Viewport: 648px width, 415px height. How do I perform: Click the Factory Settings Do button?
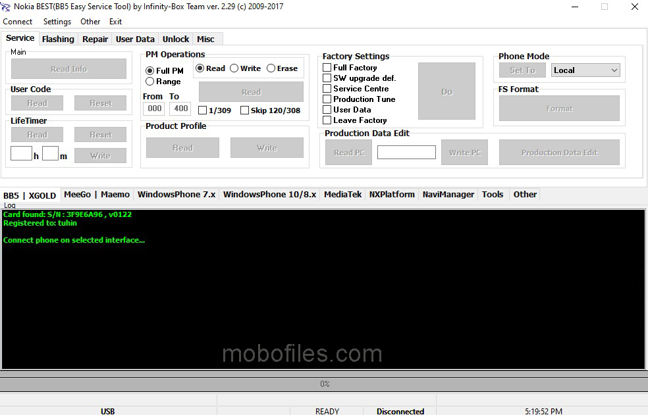tap(446, 91)
